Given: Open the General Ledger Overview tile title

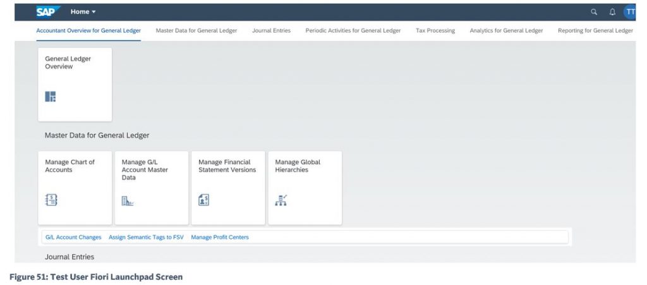Looking at the screenshot, I should point(68,63).
